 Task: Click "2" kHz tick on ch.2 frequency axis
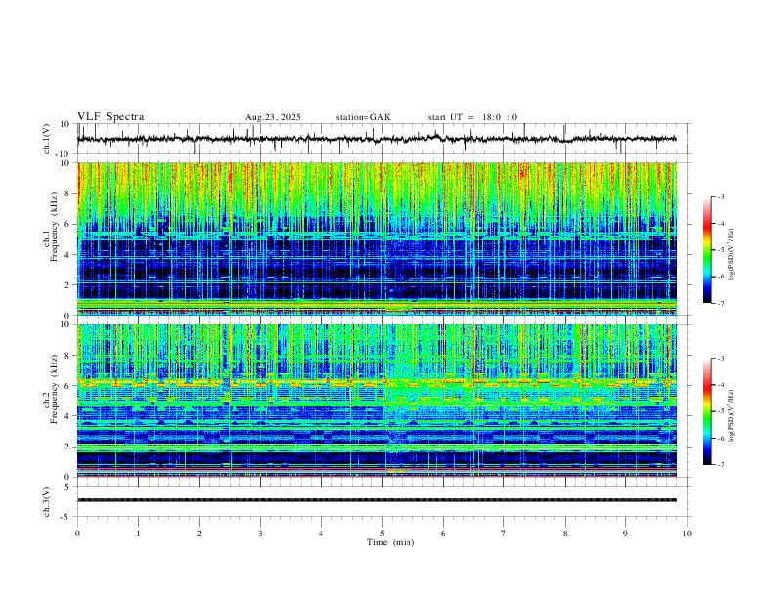tap(67, 447)
